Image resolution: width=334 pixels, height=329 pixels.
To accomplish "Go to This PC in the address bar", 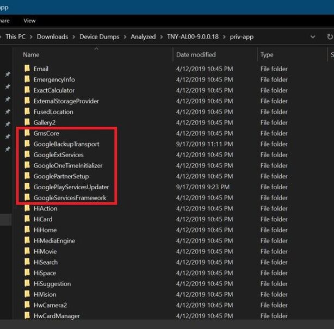I will coord(16,36).
